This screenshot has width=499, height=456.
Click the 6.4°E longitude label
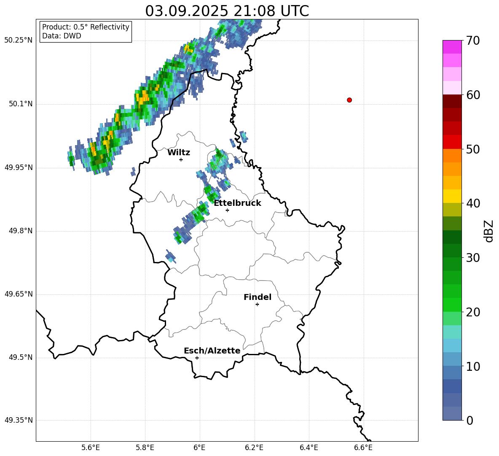pyautogui.click(x=309, y=448)
